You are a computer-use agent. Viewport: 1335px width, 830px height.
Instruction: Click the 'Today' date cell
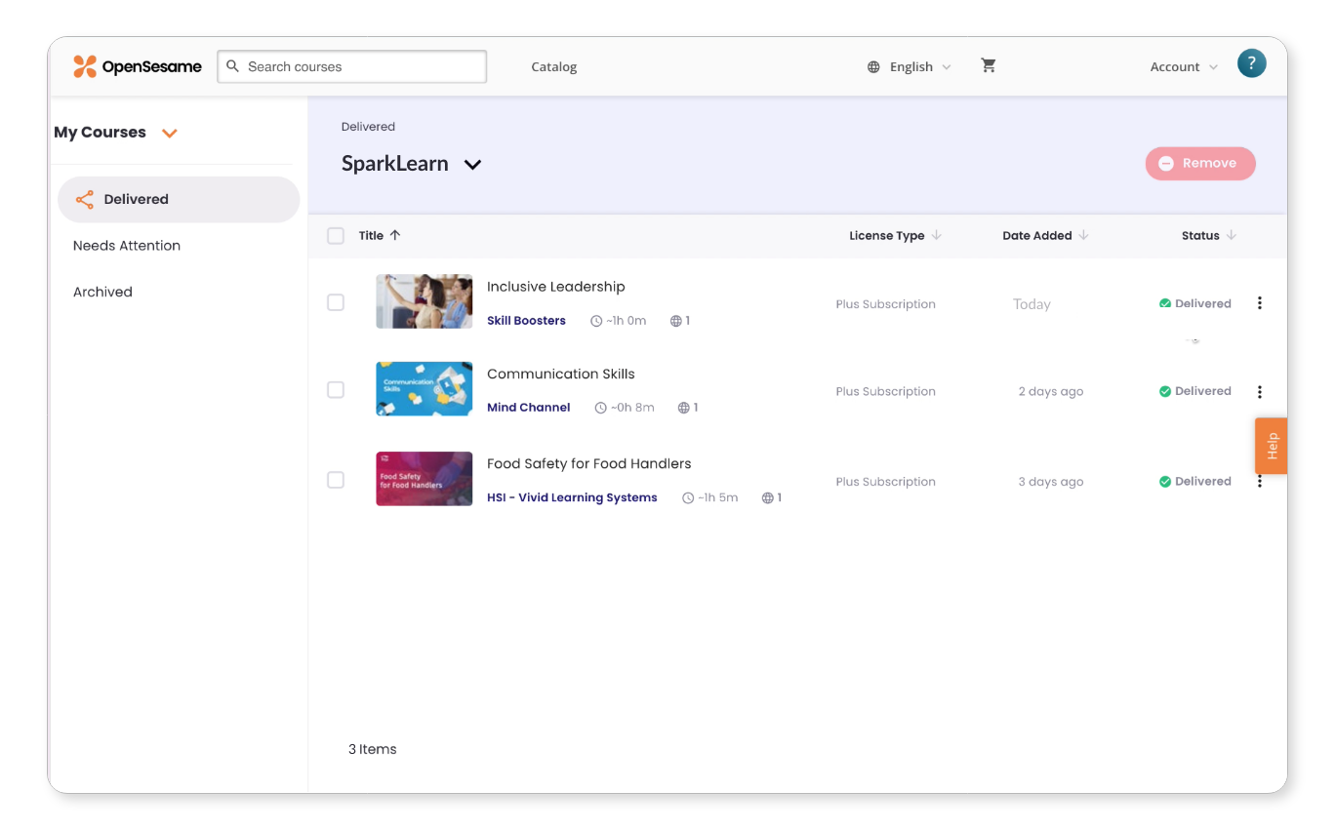pyautogui.click(x=1032, y=304)
